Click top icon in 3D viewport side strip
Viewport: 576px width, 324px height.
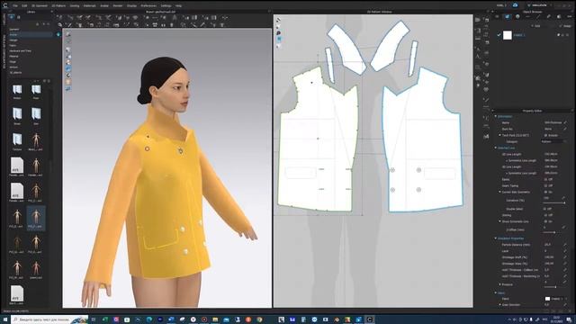pos(68,34)
